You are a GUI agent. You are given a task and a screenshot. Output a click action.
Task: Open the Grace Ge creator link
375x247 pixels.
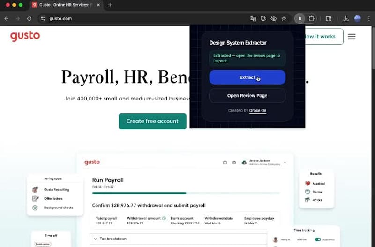click(257, 111)
